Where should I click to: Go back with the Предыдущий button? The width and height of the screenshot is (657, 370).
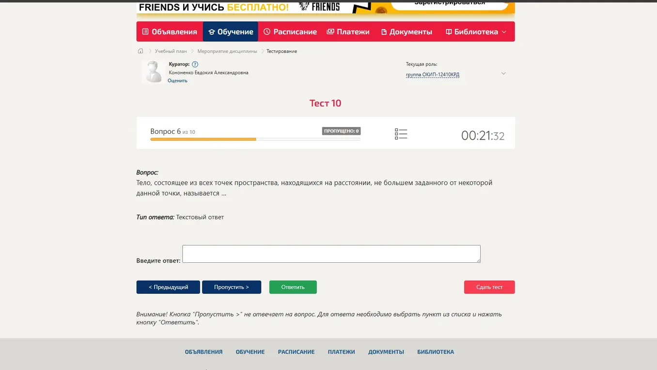[x=168, y=287]
